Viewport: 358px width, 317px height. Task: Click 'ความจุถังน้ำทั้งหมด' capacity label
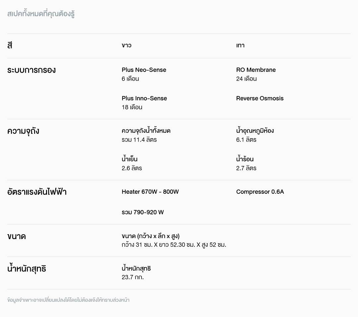[x=146, y=131]
